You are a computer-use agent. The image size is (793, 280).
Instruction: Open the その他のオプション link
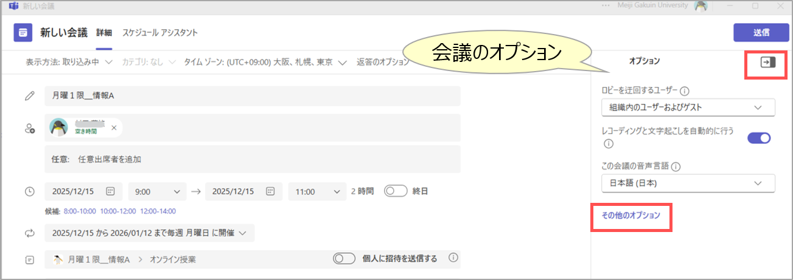click(630, 216)
